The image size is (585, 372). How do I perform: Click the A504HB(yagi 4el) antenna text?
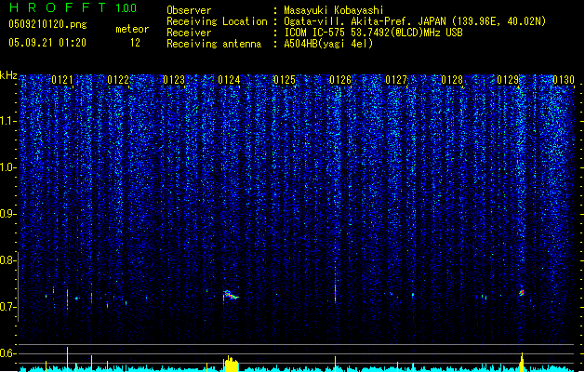[x=328, y=44]
